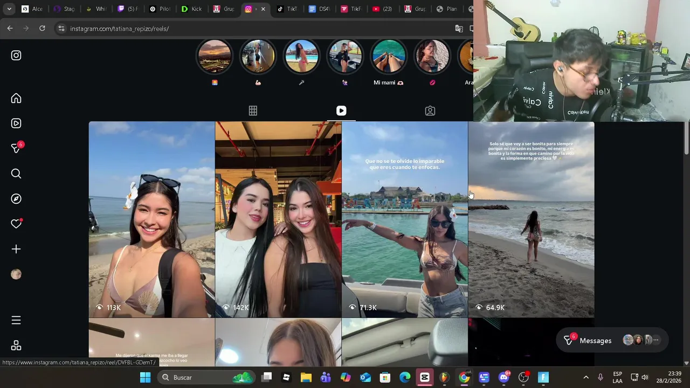The image size is (690, 388).
Task: Open the 'Me dijeron que el karma' reel
Action: [x=151, y=342]
